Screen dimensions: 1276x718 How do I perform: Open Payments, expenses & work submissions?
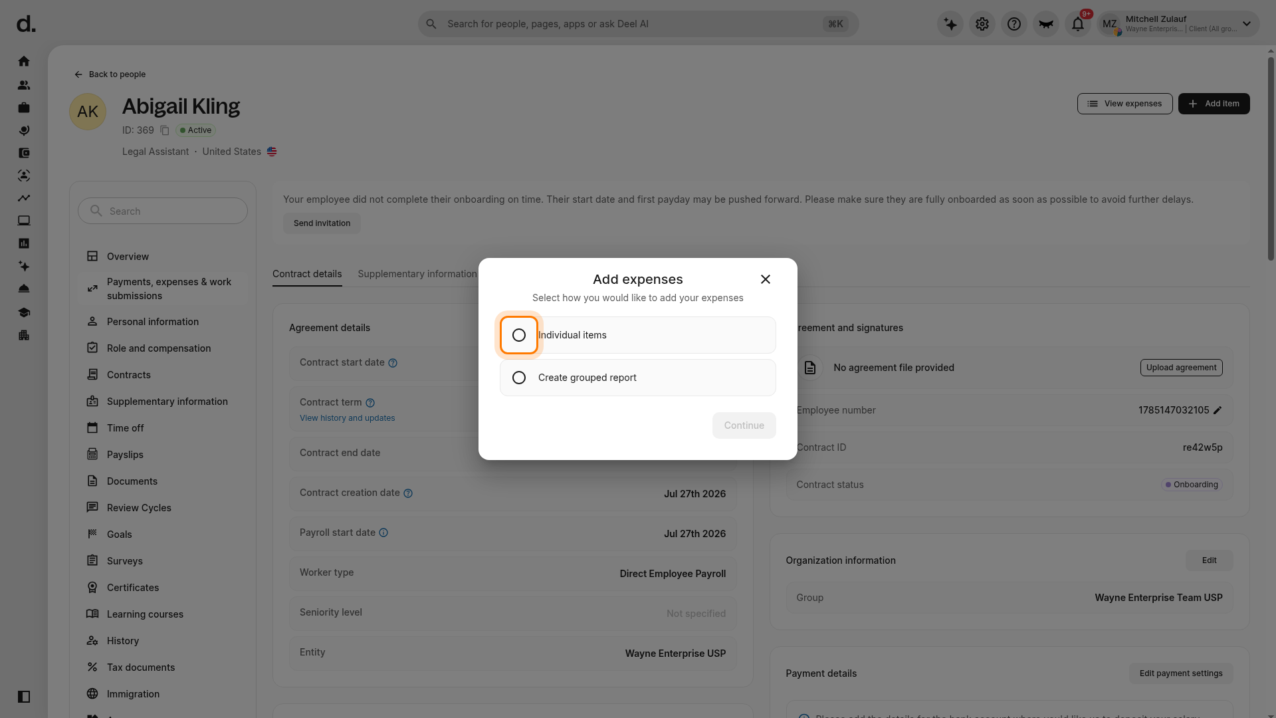[x=163, y=289]
